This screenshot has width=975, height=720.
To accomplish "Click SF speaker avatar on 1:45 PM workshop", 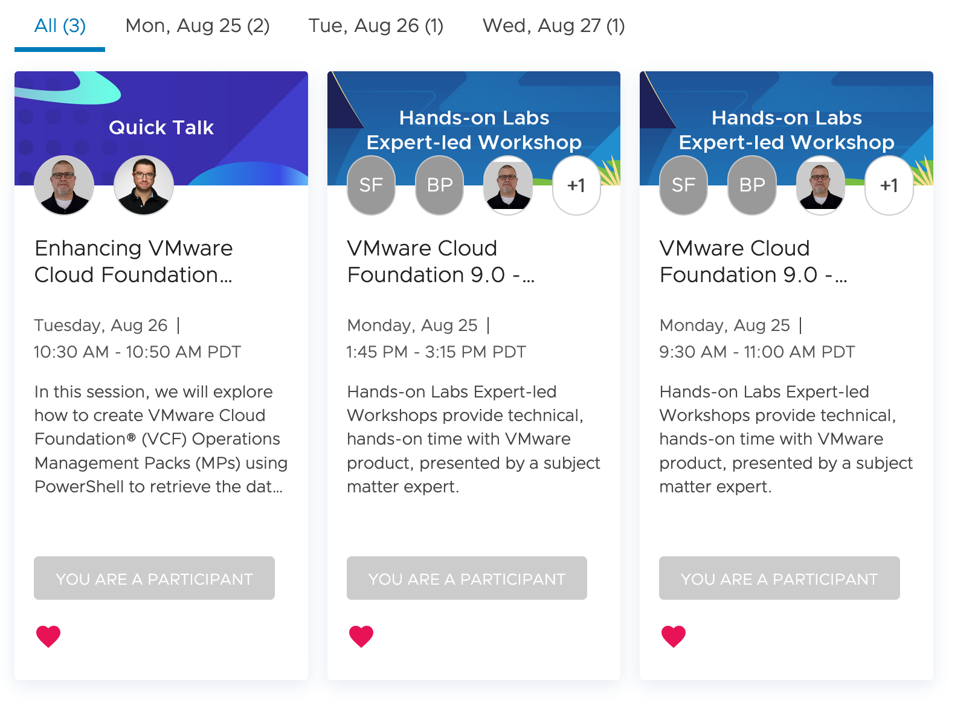I will pyautogui.click(x=371, y=185).
